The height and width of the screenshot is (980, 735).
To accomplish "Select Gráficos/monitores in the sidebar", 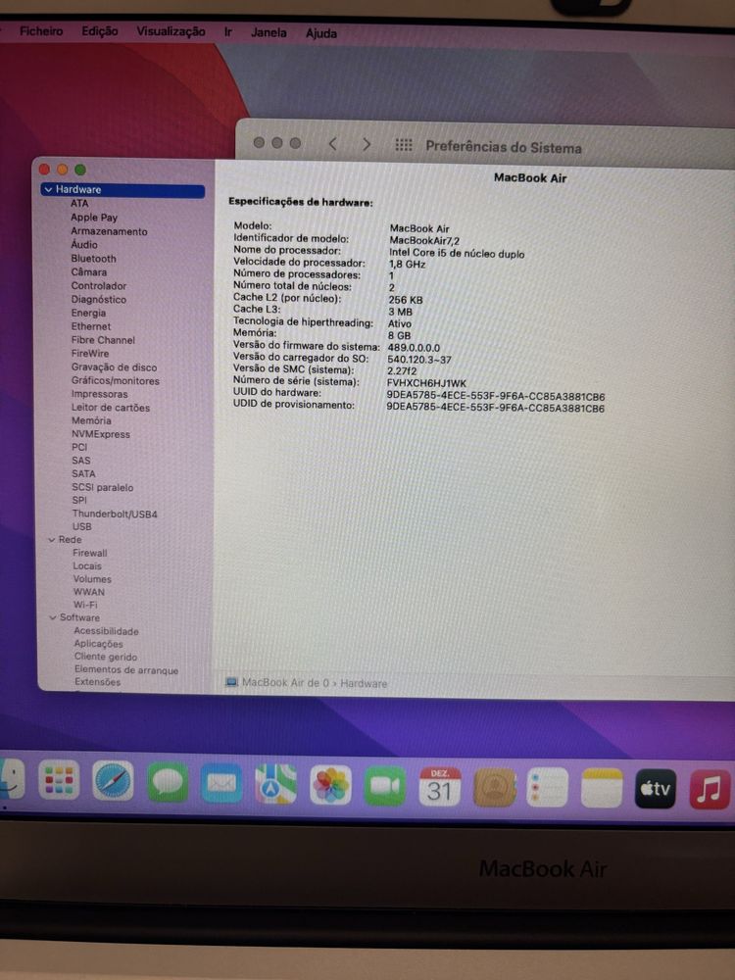I will (115, 380).
